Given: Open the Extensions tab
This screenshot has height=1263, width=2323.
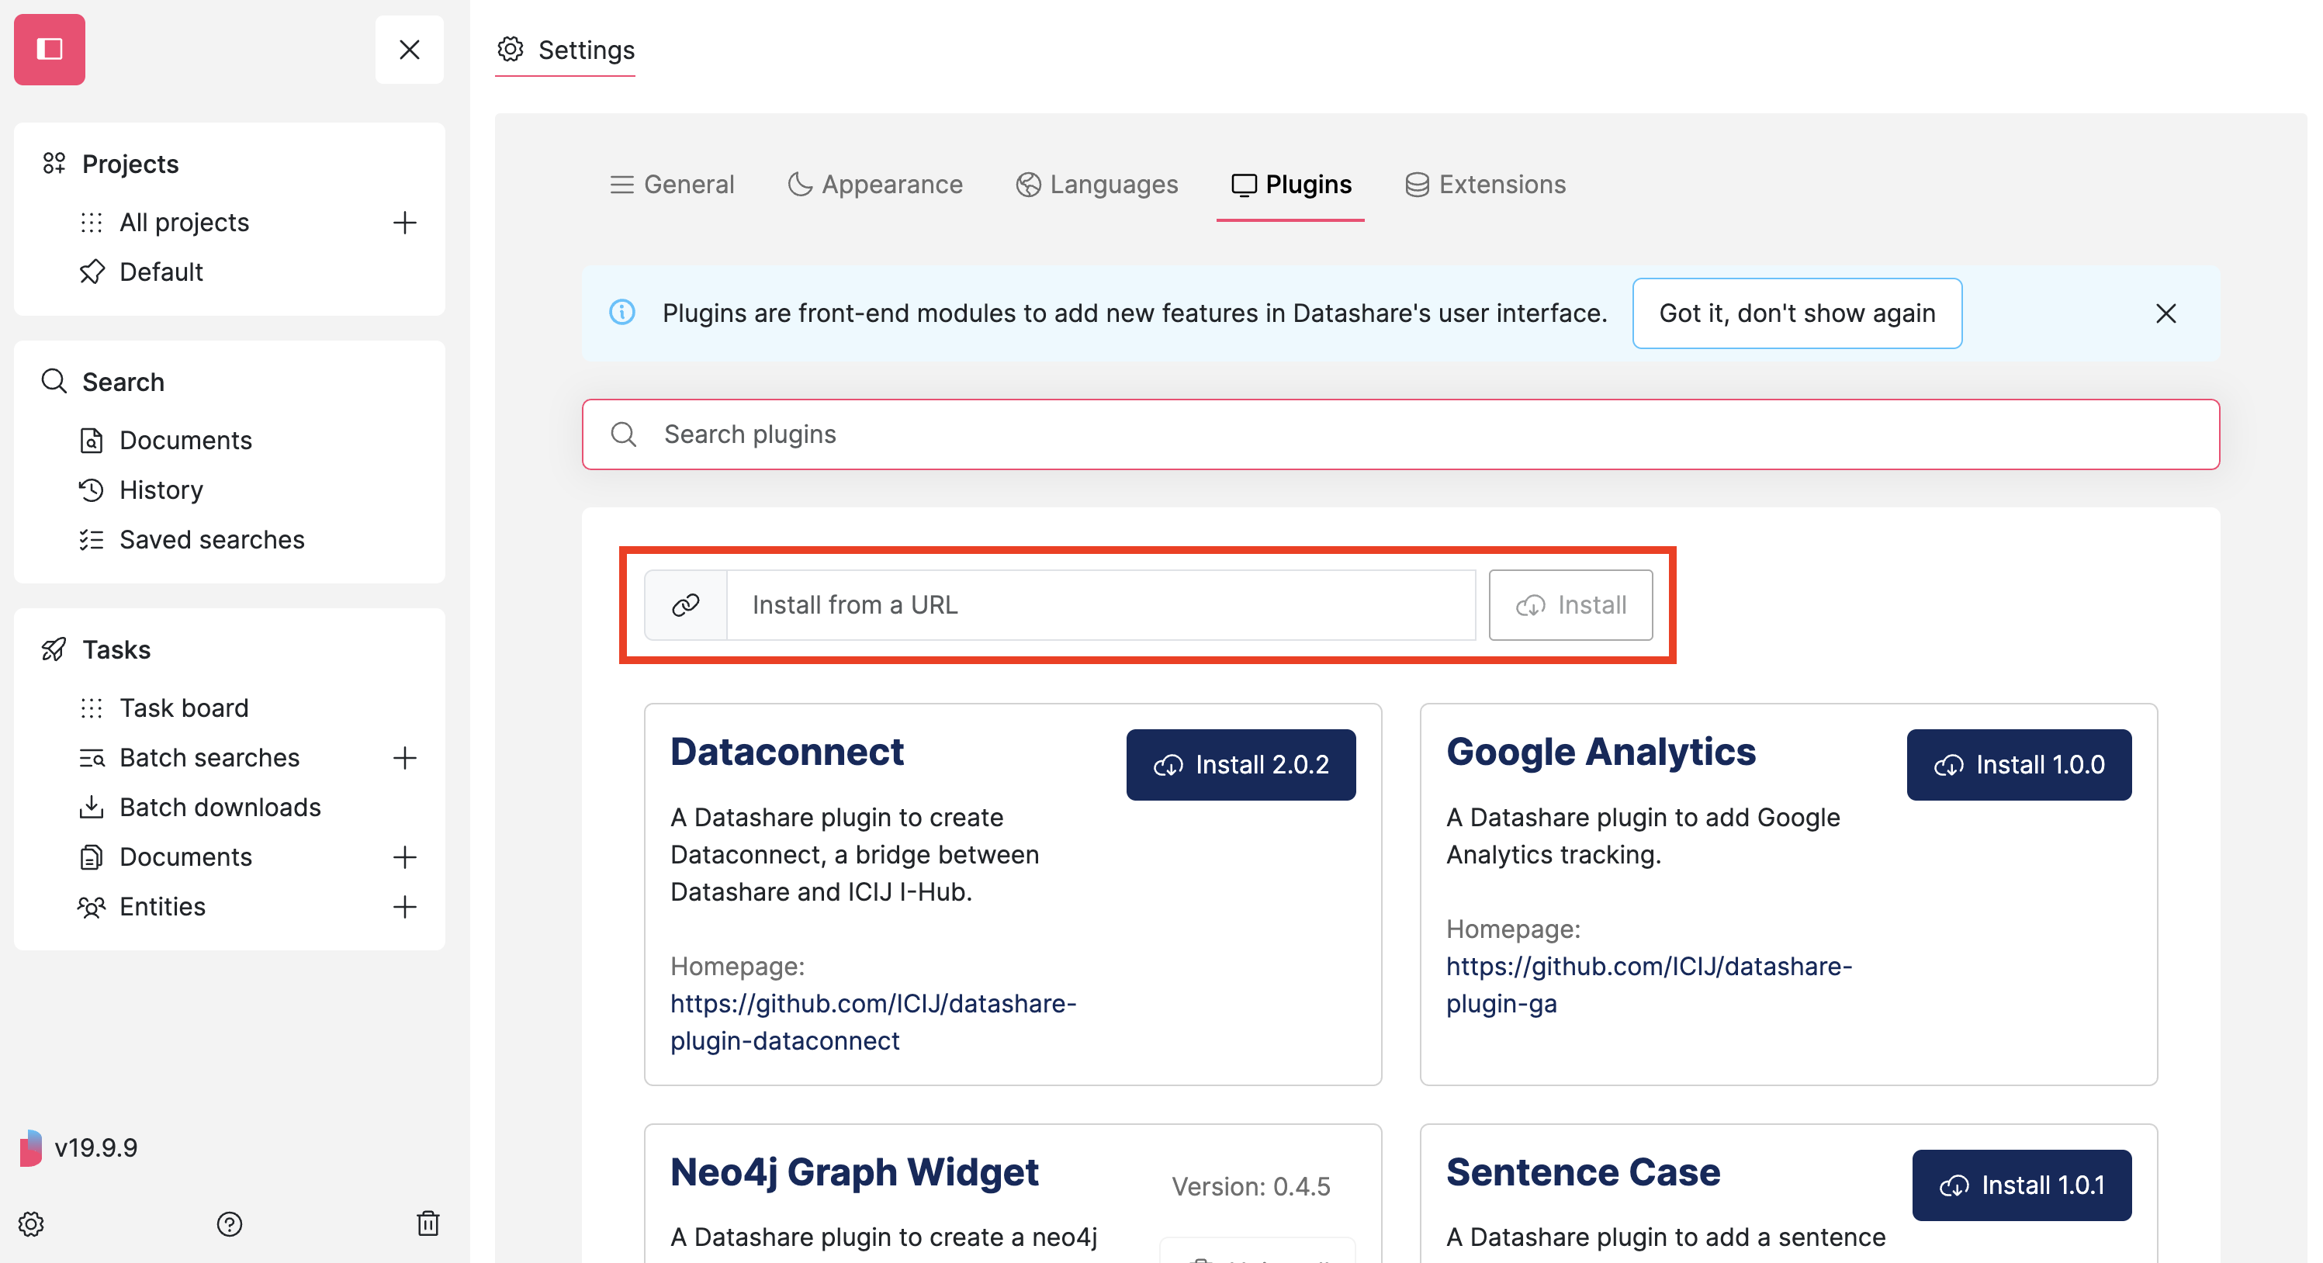Looking at the screenshot, I should (1485, 184).
